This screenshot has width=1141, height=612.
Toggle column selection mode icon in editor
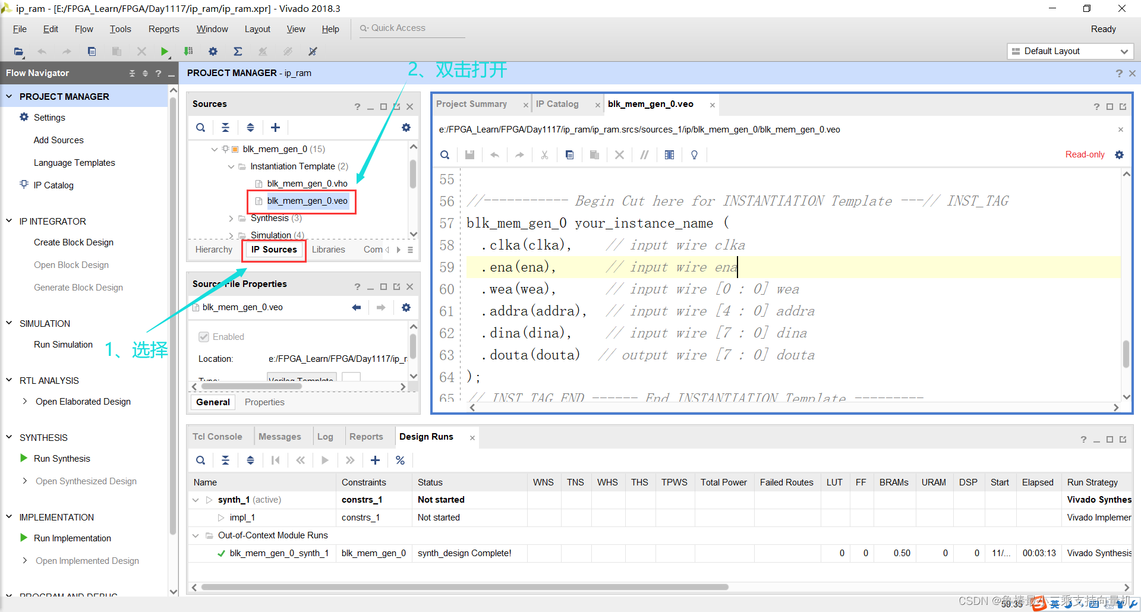coord(669,154)
